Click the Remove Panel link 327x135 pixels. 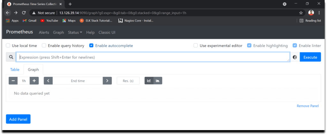point(308,106)
